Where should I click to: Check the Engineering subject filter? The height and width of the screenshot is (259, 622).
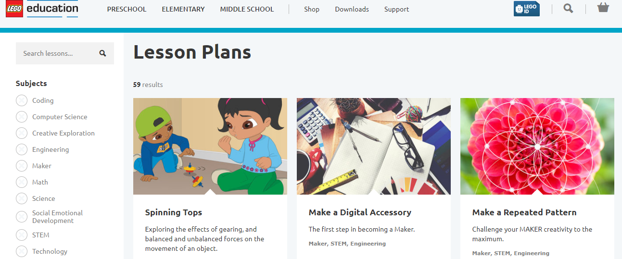coord(22,149)
